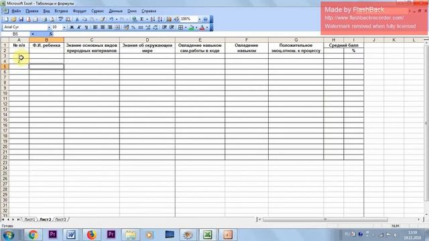Apply the fill color paint bucket
Image resolution: width=429 pixels, height=241 pixels.
191,27
